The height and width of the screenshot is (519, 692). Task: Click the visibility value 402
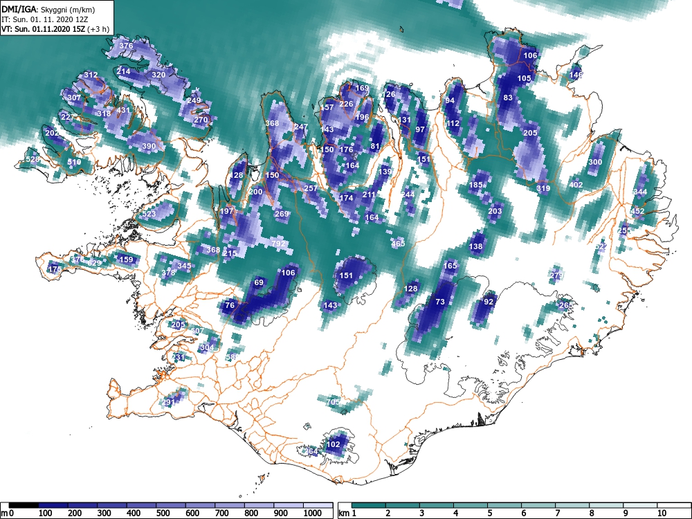[576, 185]
